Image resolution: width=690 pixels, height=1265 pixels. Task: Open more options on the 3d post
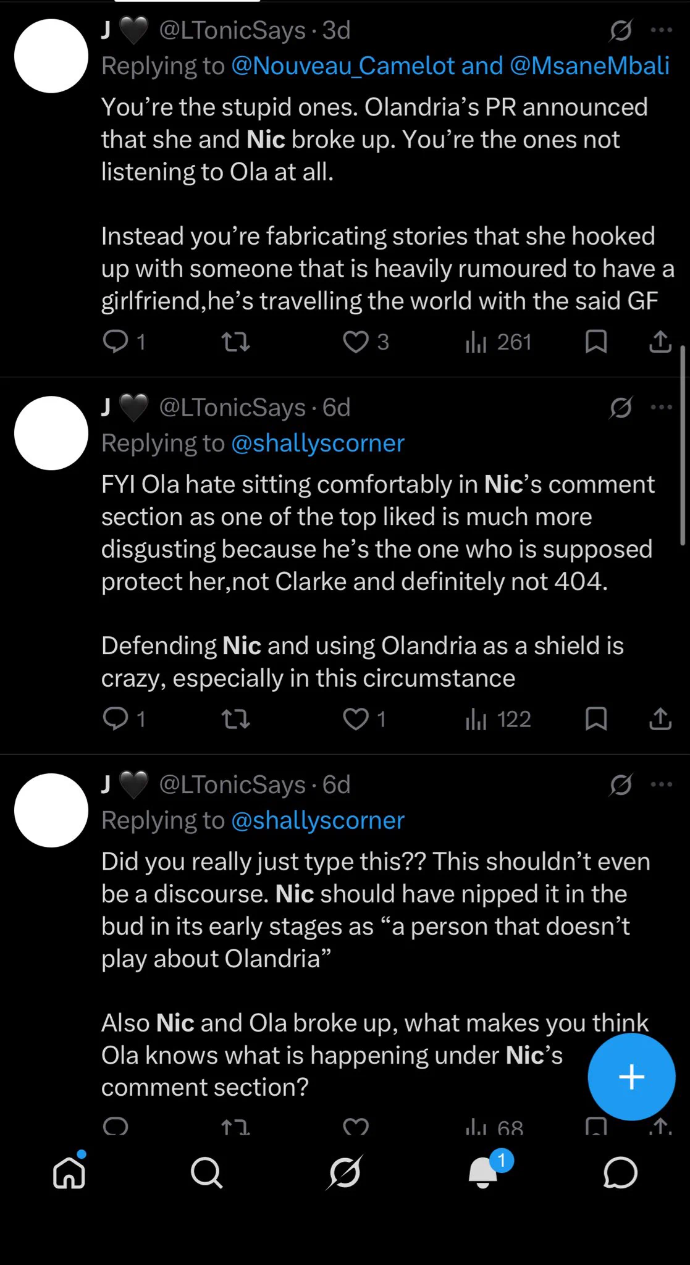click(662, 30)
